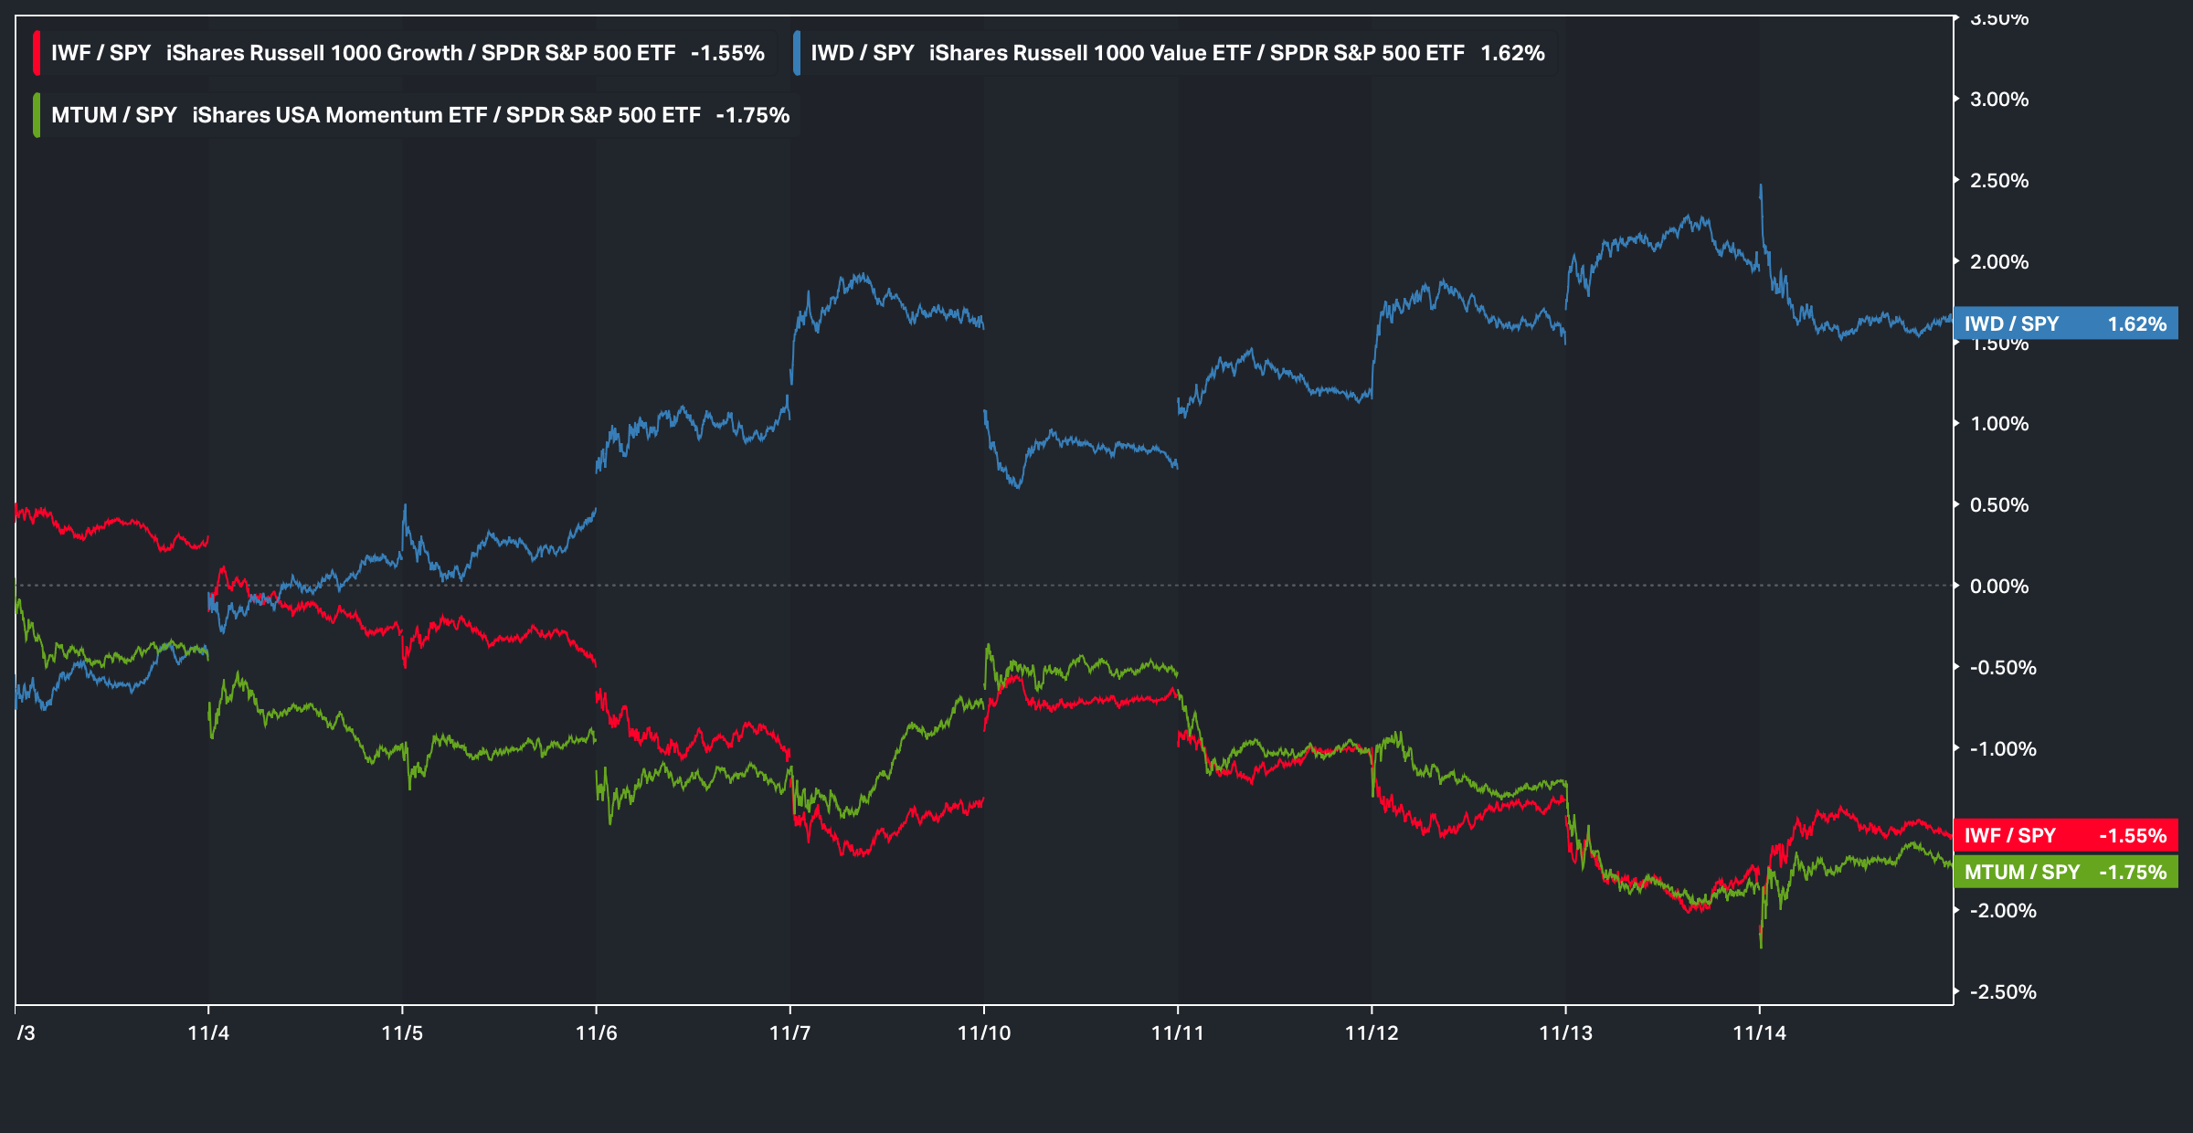
Task: Click the green MTUM / SPY -1.75% axis tag
Action: 2065,872
